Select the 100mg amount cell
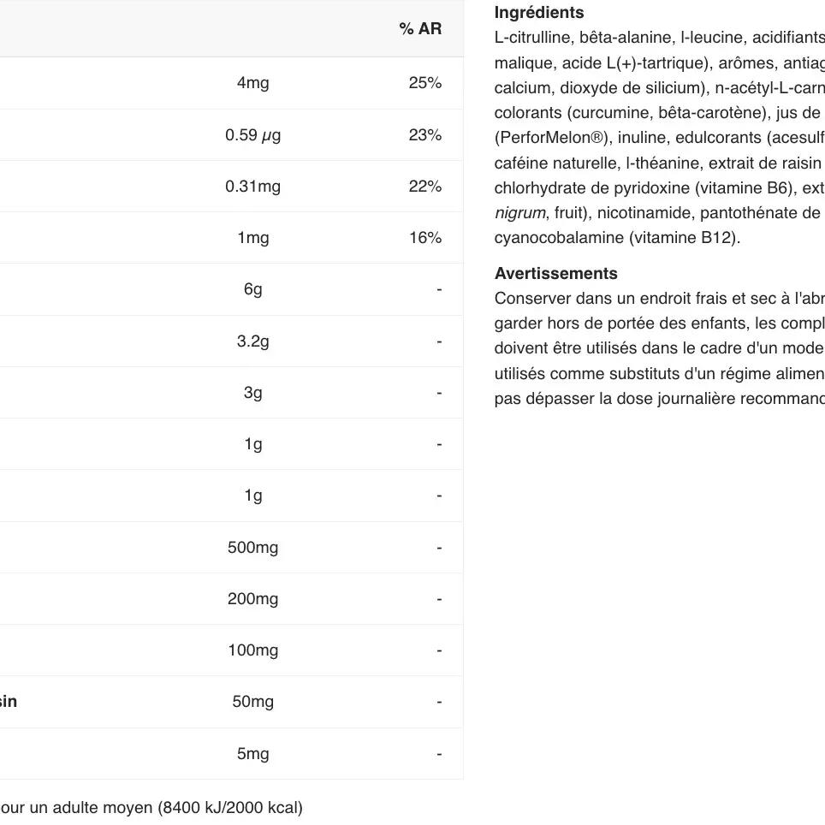This screenshot has width=825, height=825. (252, 650)
